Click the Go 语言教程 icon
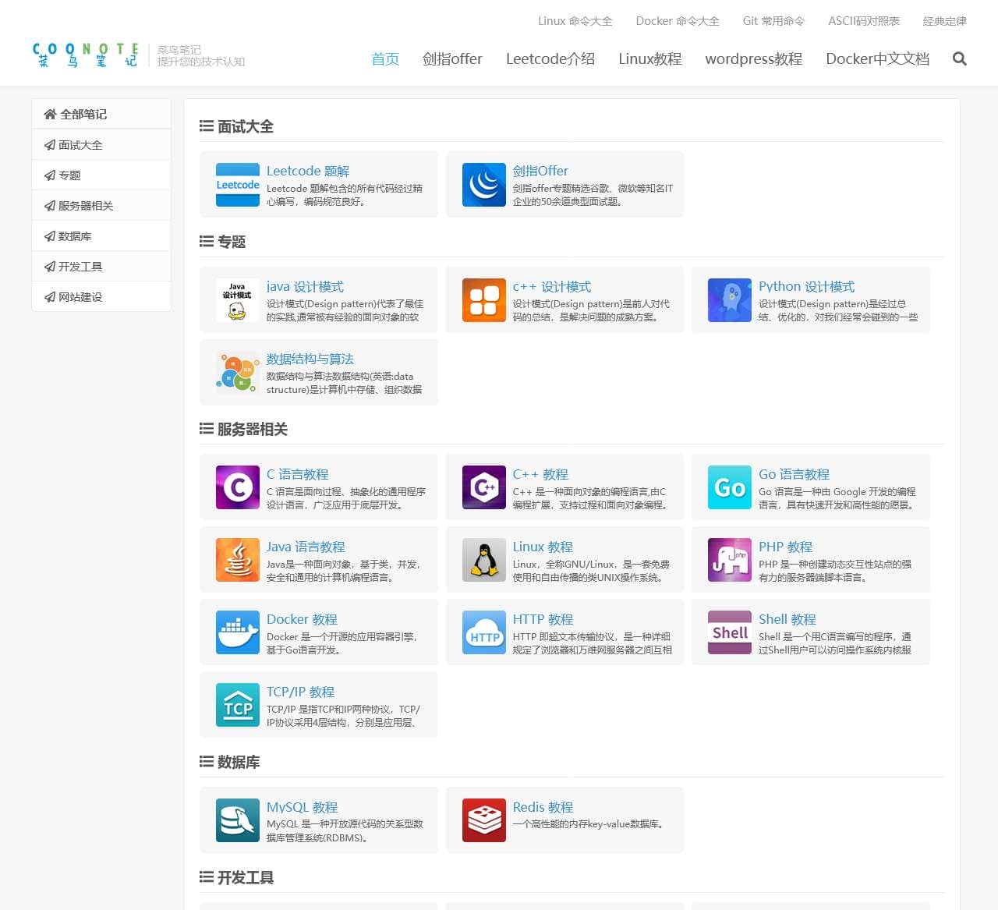Viewport: 998px width, 910px height. pyautogui.click(x=730, y=487)
